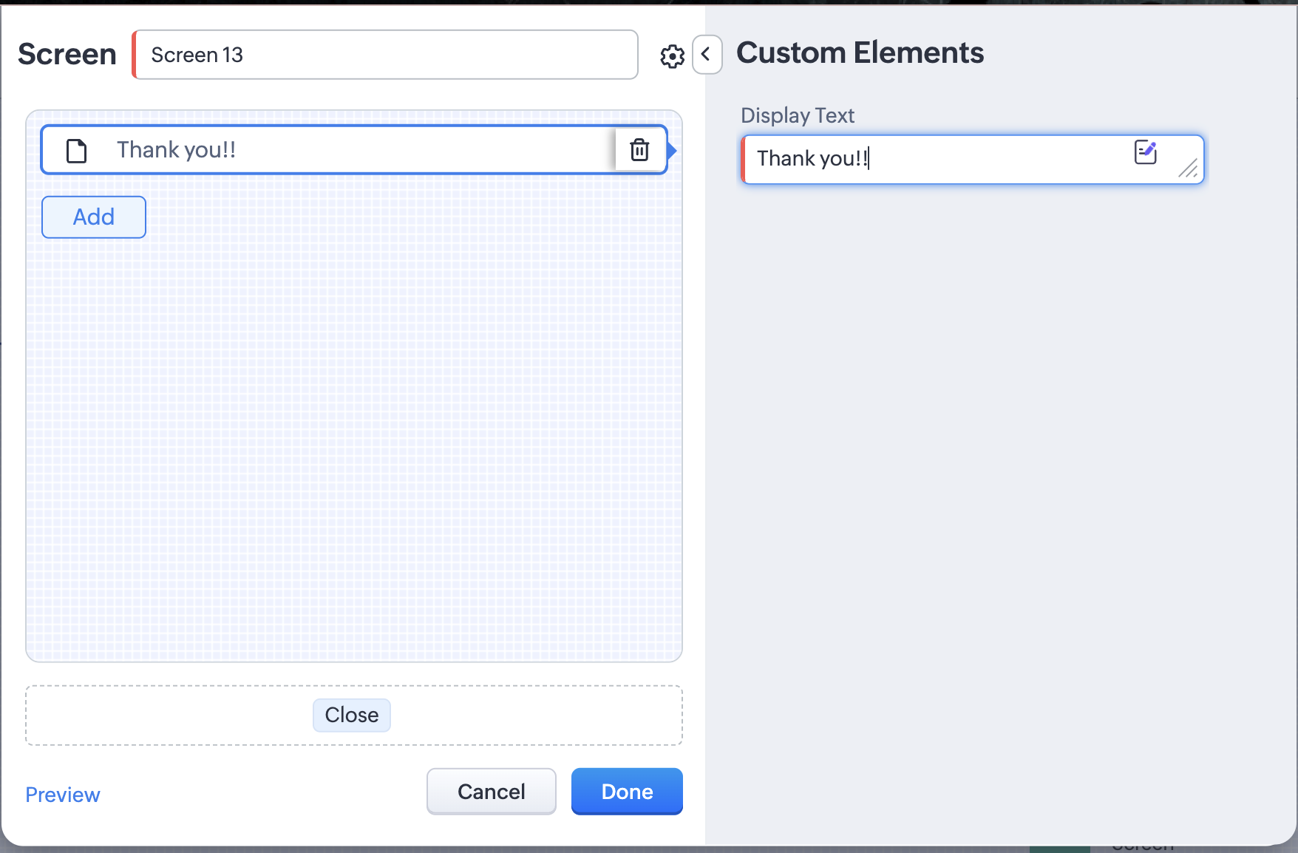This screenshot has width=1298, height=853.
Task: Click the page icon beside Thank you!!
Action: (77, 150)
